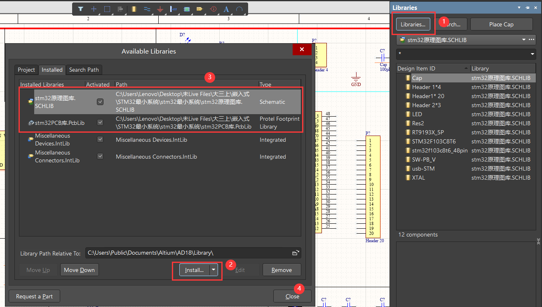Click the Type column header
Screen dimensions: 542x307
[x=265, y=84]
